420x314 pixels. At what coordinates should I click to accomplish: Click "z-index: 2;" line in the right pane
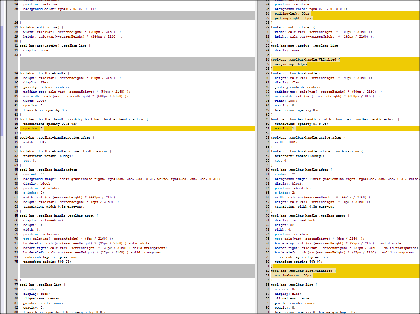tap(284, 193)
